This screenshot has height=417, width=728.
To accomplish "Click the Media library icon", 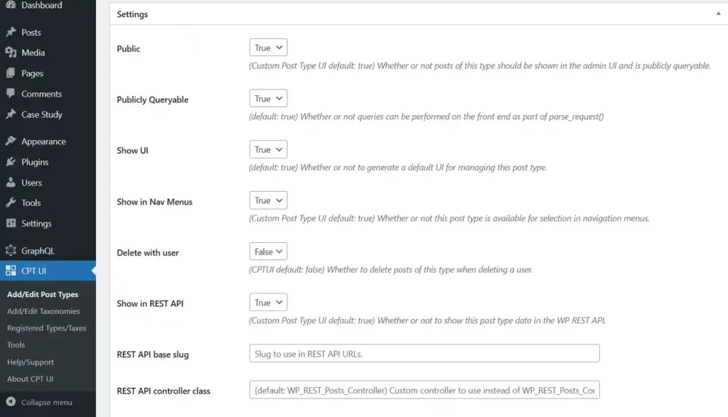I will pyautogui.click(x=11, y=53).
